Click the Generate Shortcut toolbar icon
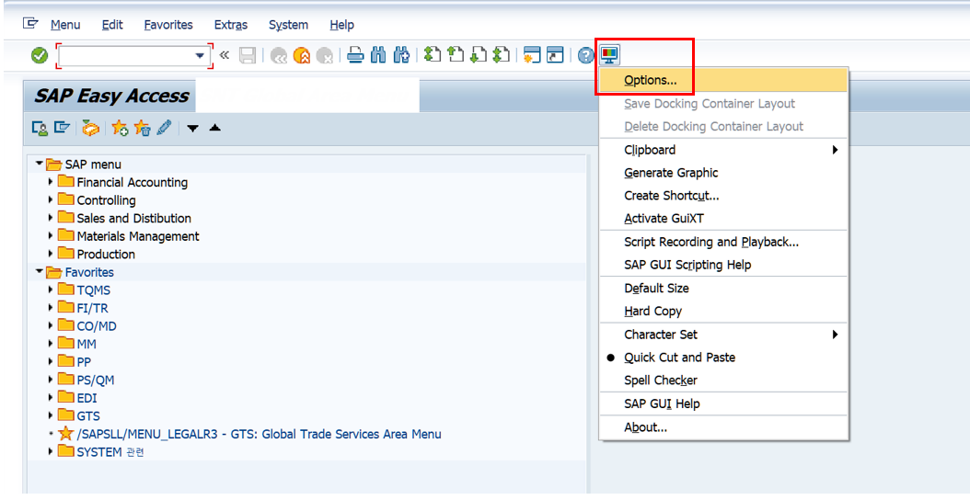 click(555, 56)
